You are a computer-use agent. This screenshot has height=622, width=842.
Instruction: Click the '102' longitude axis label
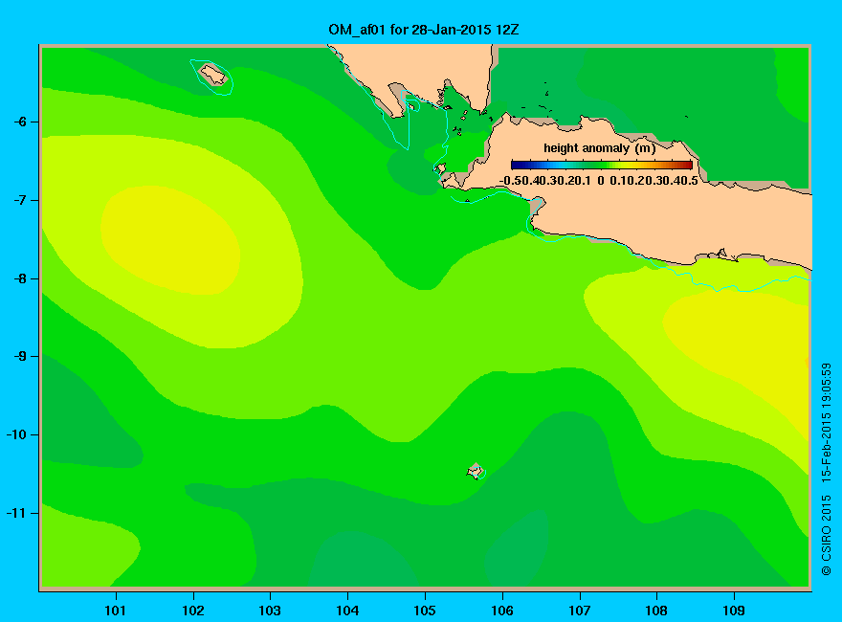(192, 611)
